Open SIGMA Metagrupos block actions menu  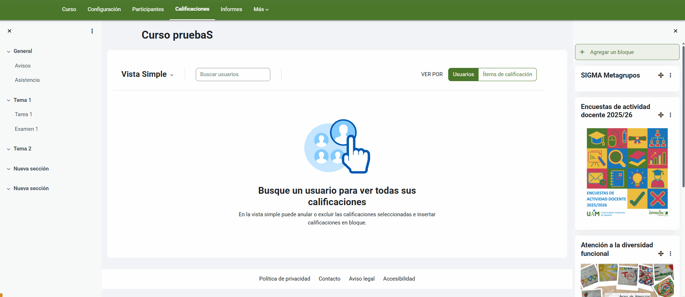[670, 75]
